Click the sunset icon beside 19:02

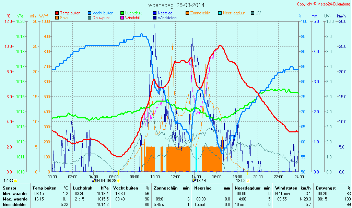(248, 180)
